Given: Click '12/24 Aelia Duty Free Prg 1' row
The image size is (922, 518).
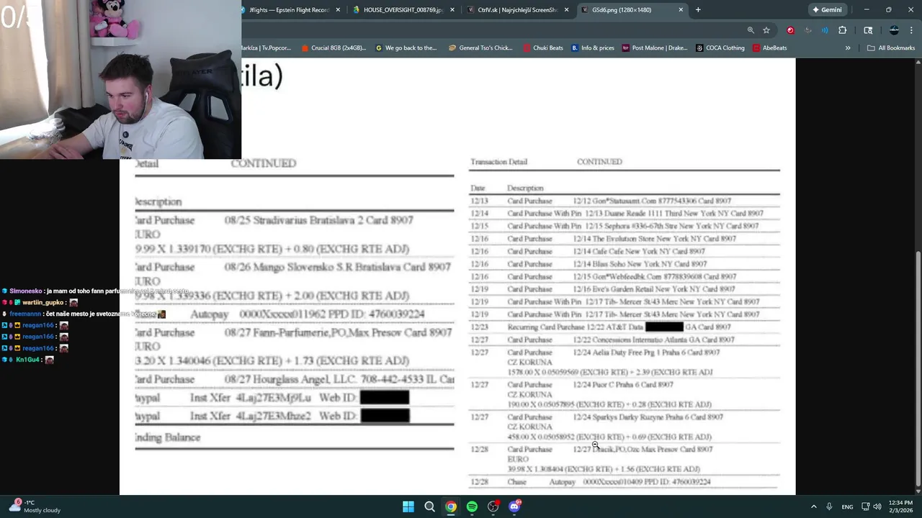Looking at the screenshot, I should coord(624,353).
